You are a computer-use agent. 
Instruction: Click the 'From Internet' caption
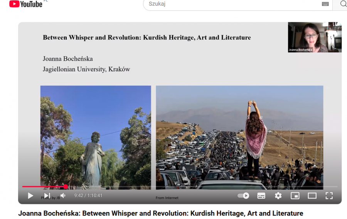[x=167, y=198]
